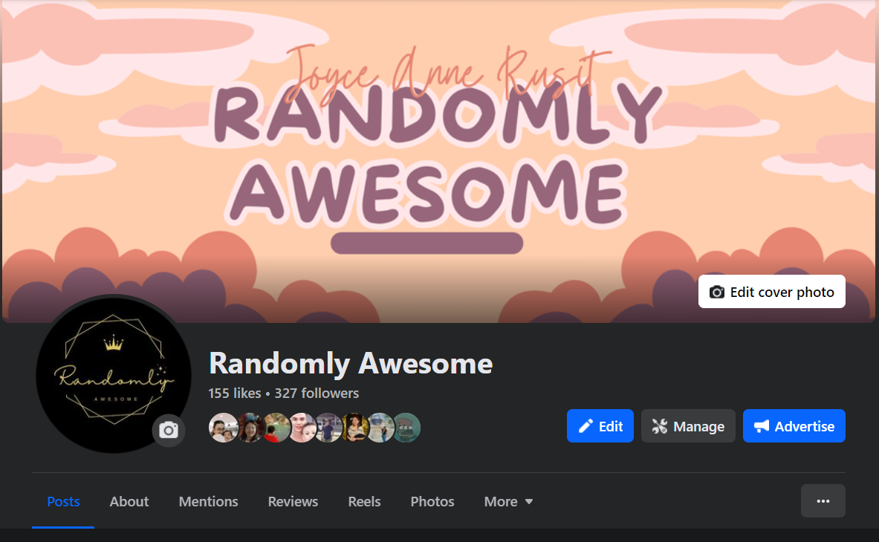This screenshot has height=542, width=879.
Task: View the Reviews tab
Action: (293, 501)
